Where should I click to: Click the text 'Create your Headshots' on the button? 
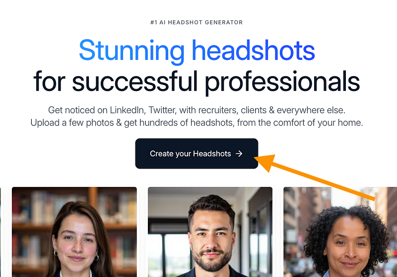point(191,154)
